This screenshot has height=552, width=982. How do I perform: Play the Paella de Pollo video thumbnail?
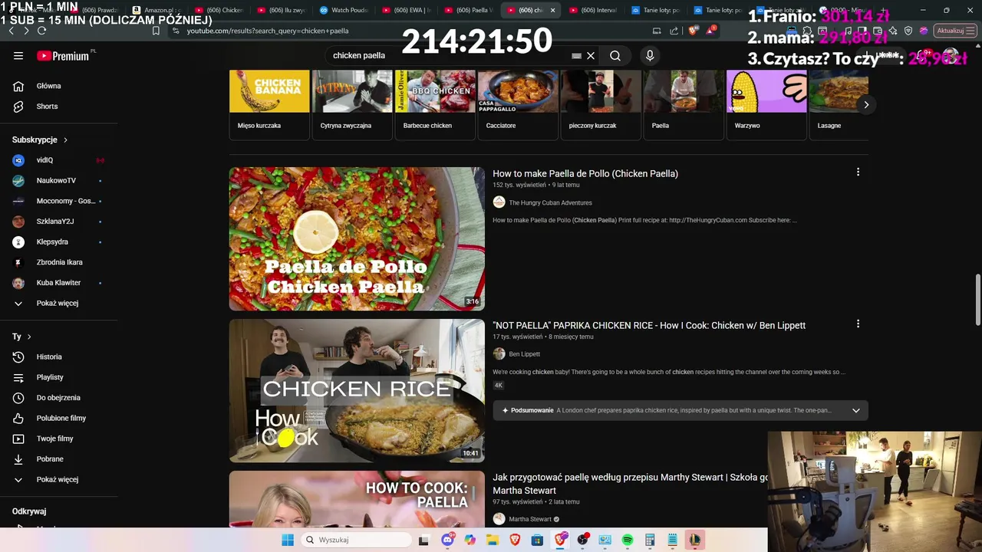point(357,238)
